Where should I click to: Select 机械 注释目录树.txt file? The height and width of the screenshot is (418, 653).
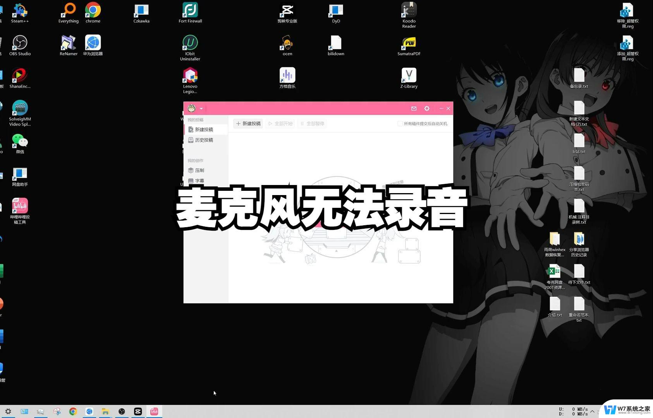click(579, 211)
